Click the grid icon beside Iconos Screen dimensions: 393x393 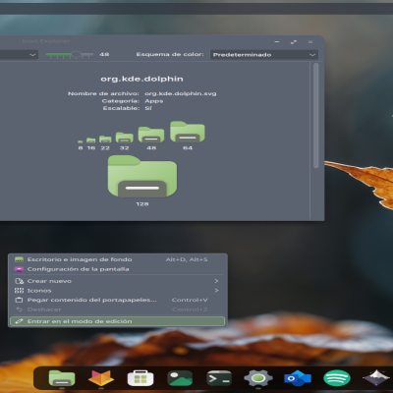[x=19, y=291]
